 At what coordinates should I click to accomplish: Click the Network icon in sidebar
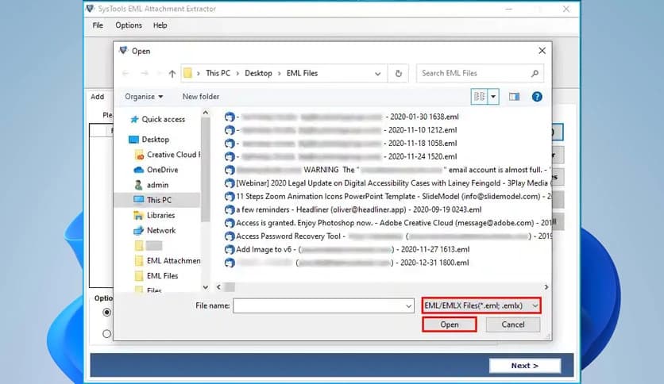click(x=138, y=231)
